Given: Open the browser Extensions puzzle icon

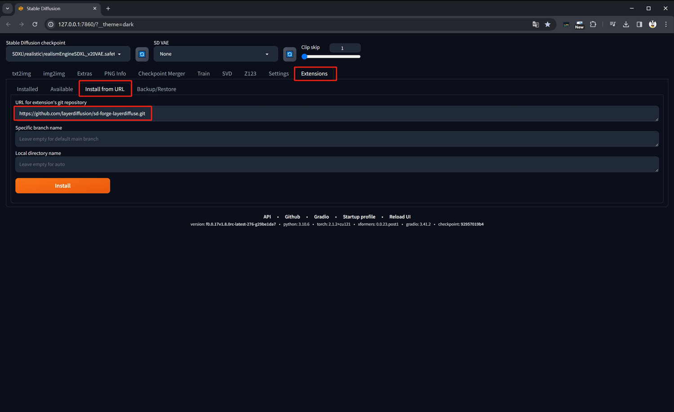Looking at the screenshot, I should [593, 24].
